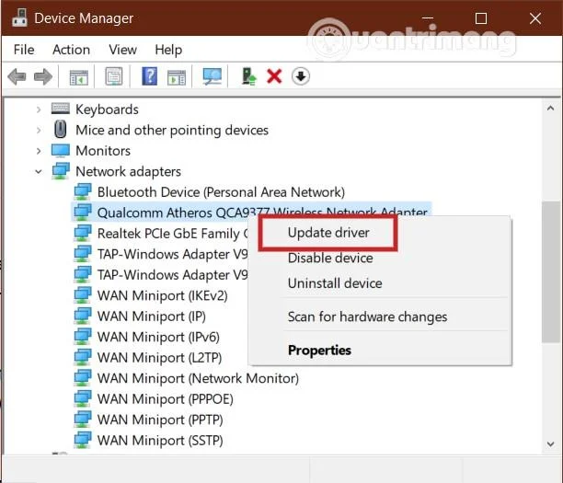Expand the Monitors category

[x=39, y=151]
